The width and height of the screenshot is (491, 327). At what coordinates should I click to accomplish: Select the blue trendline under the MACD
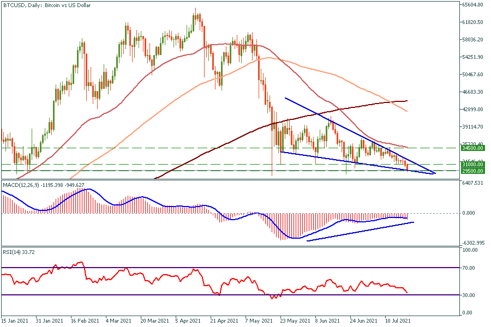[360, 232]
